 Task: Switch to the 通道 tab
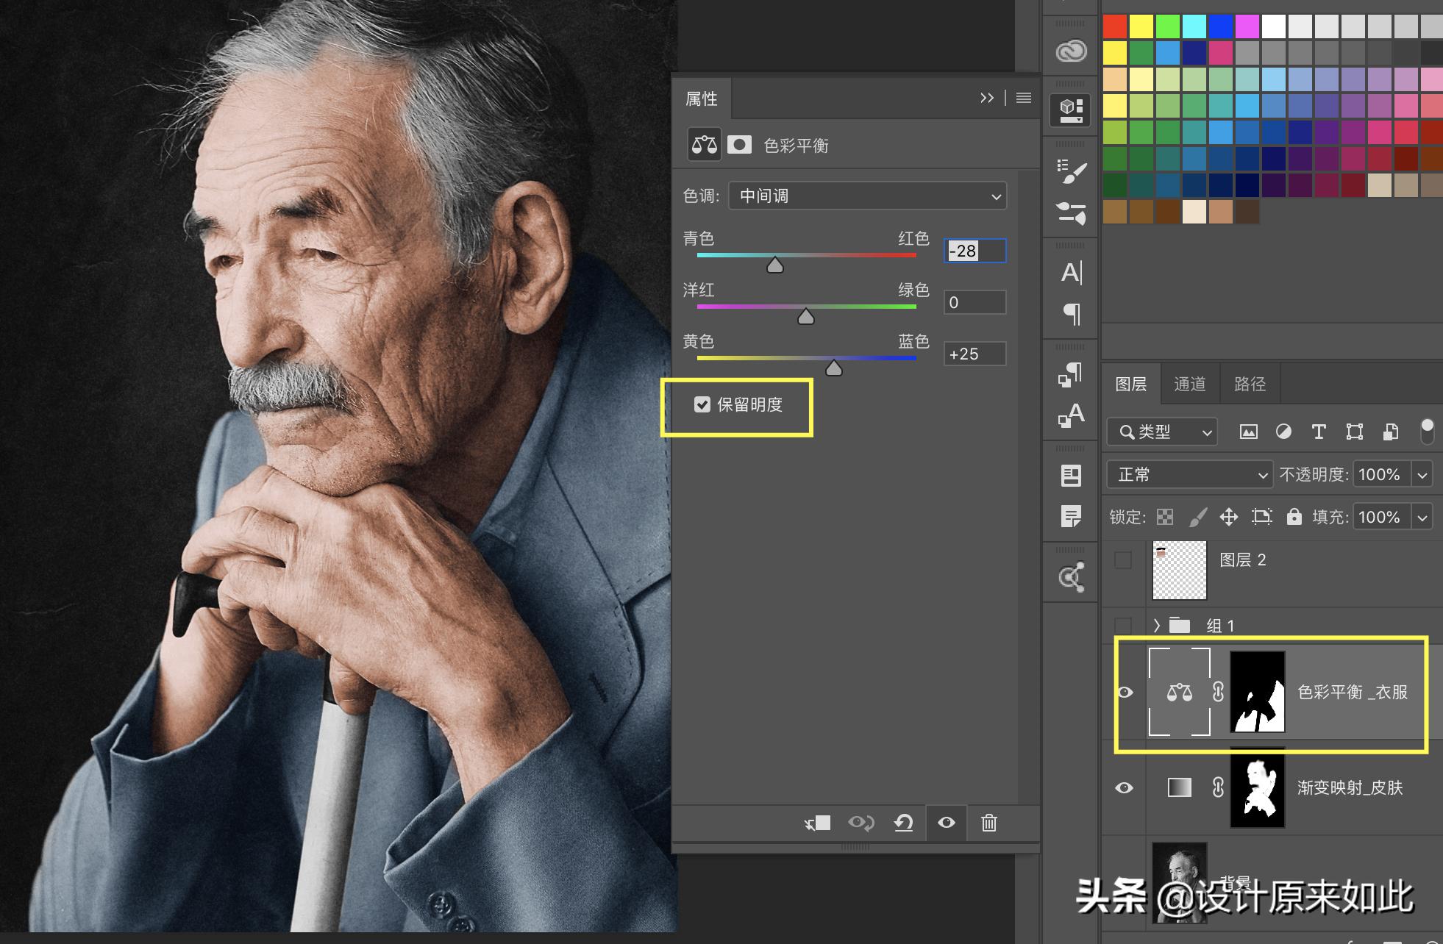click(1190, 384)
